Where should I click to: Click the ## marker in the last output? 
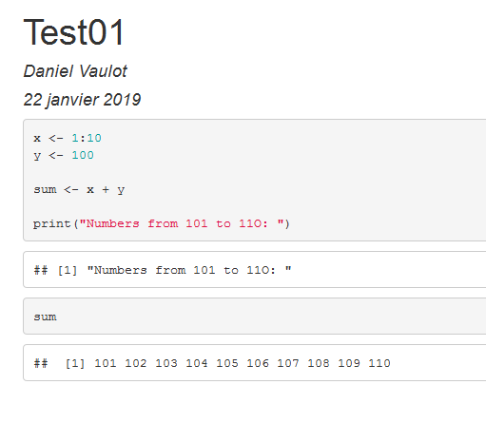coord(41,363)
